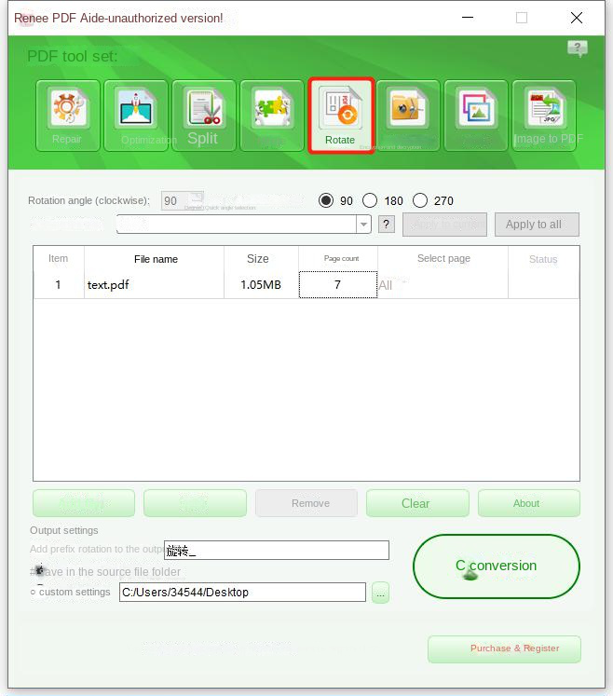Select the watermark tool with pictures icon
Image resolution: width=613 pixels, height=696 pixels.
[x=476, y=116]
